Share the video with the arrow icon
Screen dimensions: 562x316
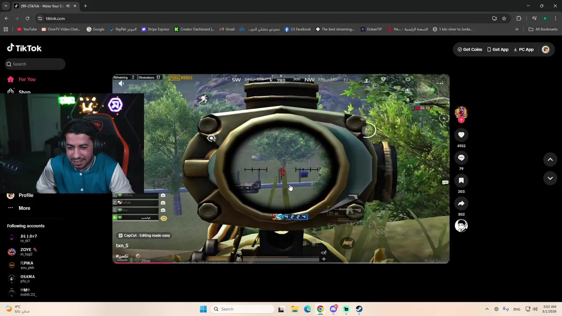click(461, 203)
